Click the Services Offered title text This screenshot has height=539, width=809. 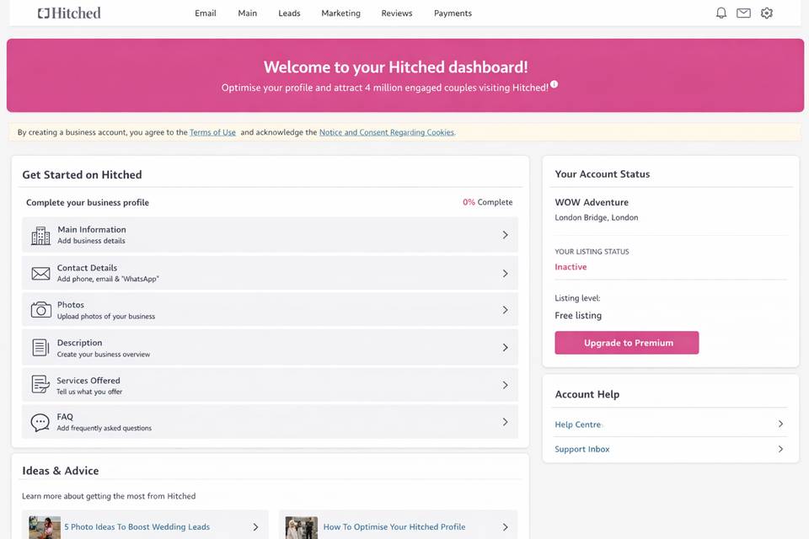(88, 380)
